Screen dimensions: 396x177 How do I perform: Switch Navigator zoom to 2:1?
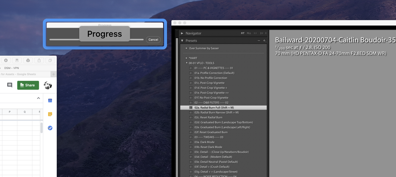pos(262,33)
